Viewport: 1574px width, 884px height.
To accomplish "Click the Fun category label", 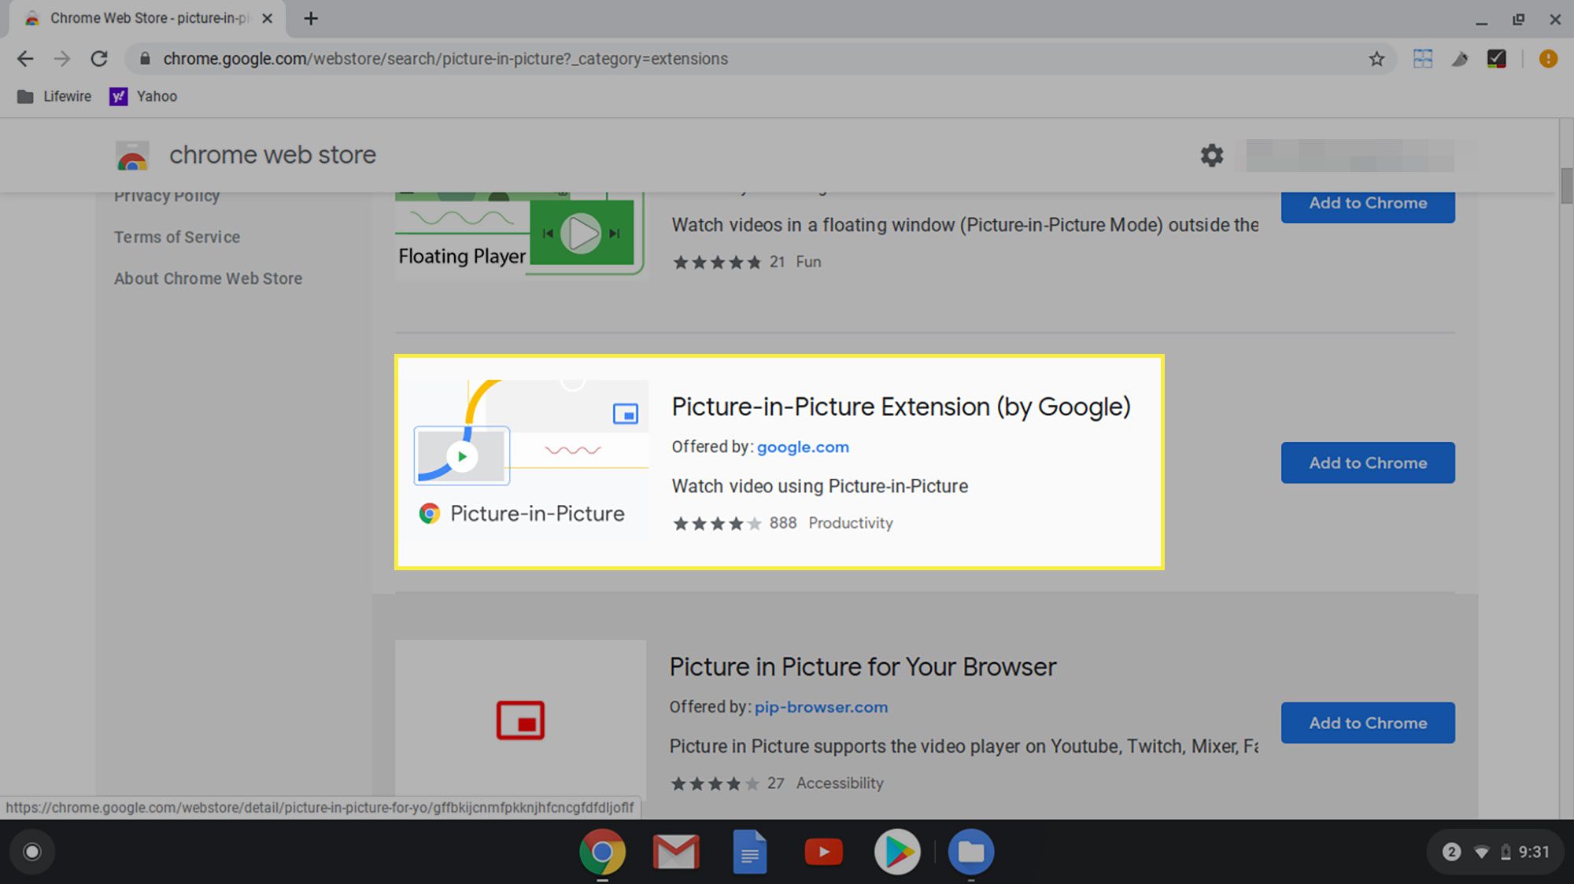I will (808, 262).
